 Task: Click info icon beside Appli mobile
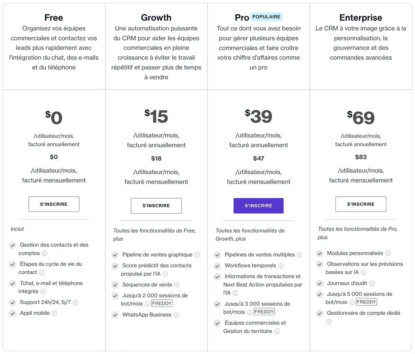click(x=54, y=313)
